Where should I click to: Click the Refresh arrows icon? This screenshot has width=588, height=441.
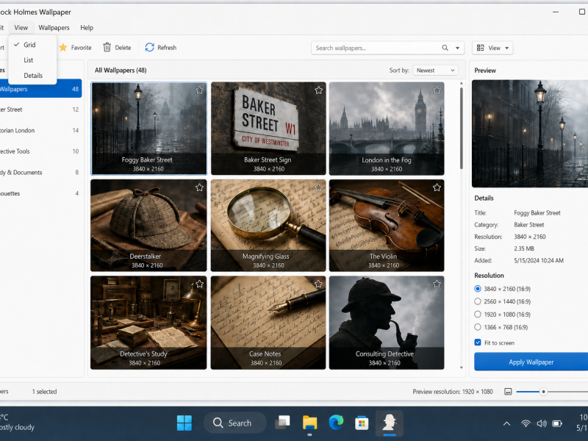(150, 47)
